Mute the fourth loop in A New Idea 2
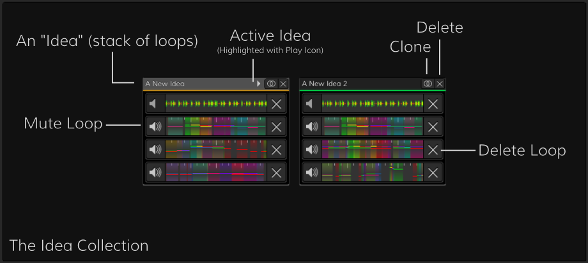 312,172
